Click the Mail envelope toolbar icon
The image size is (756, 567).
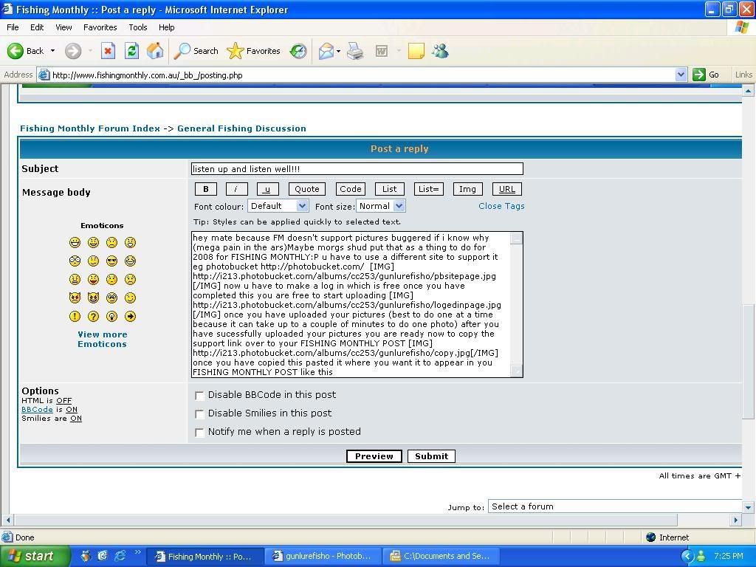click(326, 51)
